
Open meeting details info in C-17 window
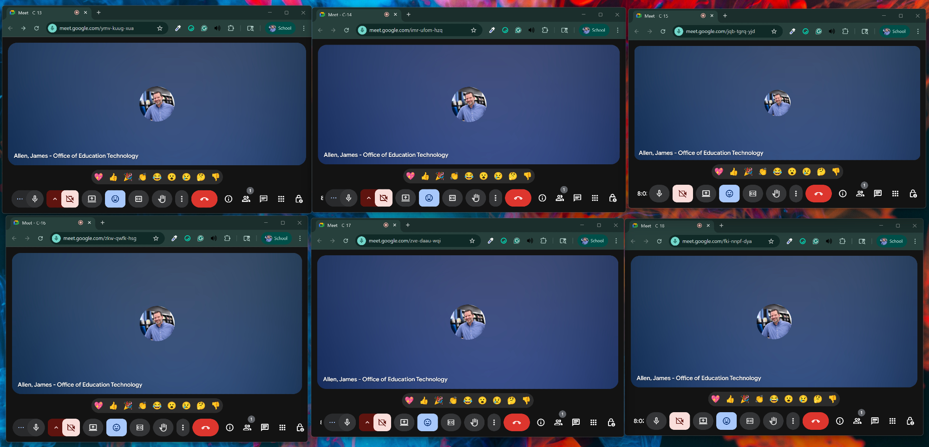tap(541, 422)
